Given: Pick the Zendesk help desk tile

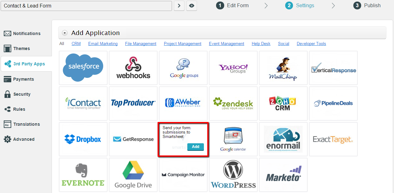Looking at the screenshot, I should click(233, 104).
